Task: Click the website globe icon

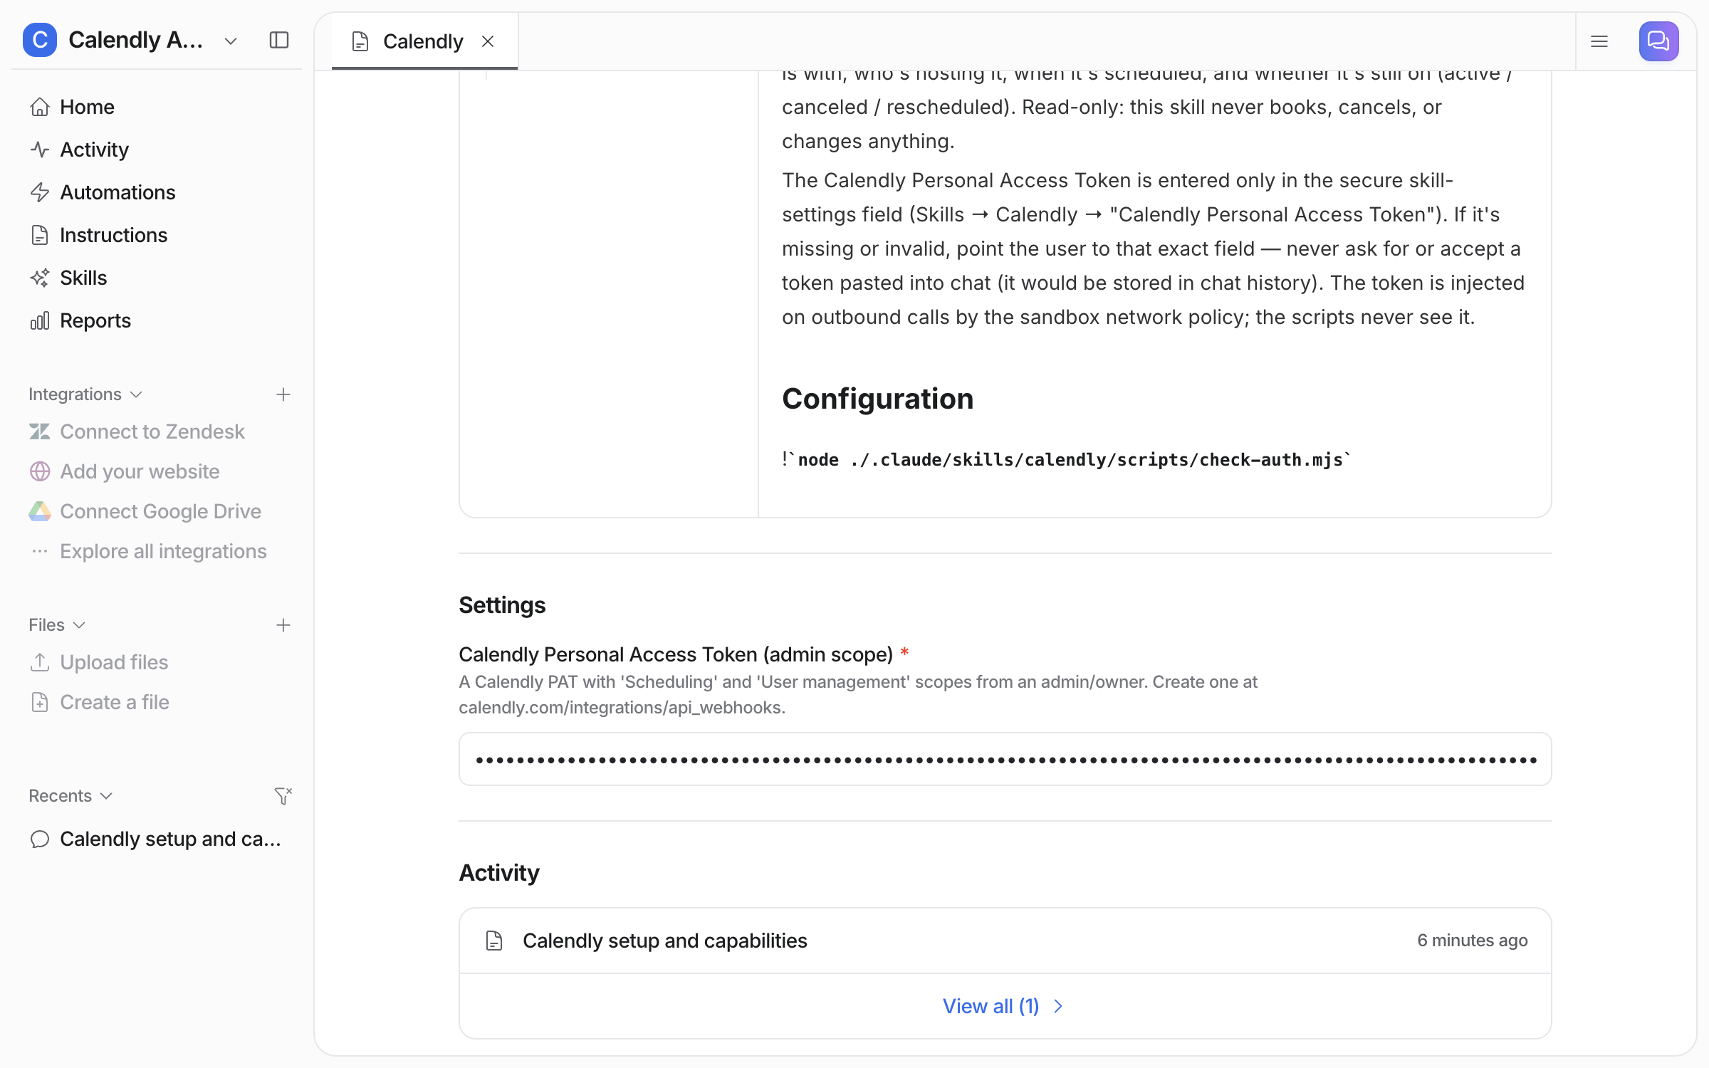Action: pyautogui.click(x=40, y=471)
